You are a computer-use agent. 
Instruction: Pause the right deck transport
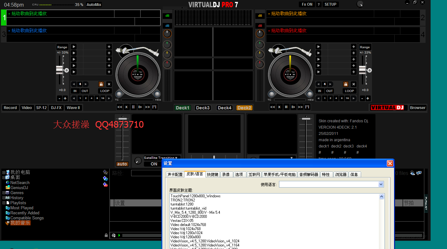[286, 107]
